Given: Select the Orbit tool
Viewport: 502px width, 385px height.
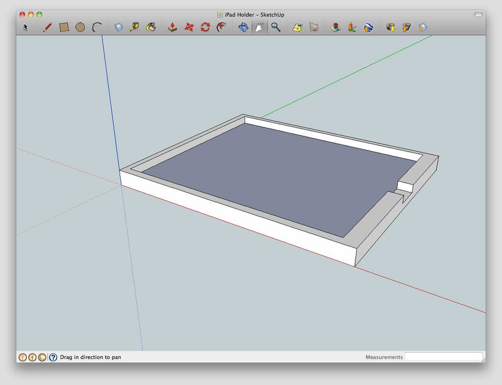Looking at the screenshot, I should click(x=243, y=27).
